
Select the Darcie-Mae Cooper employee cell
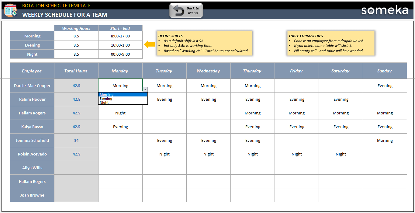(32, 86)
